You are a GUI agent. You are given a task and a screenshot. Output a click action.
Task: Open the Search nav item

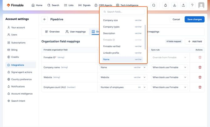pyautogui.click(x=53, y=5)
